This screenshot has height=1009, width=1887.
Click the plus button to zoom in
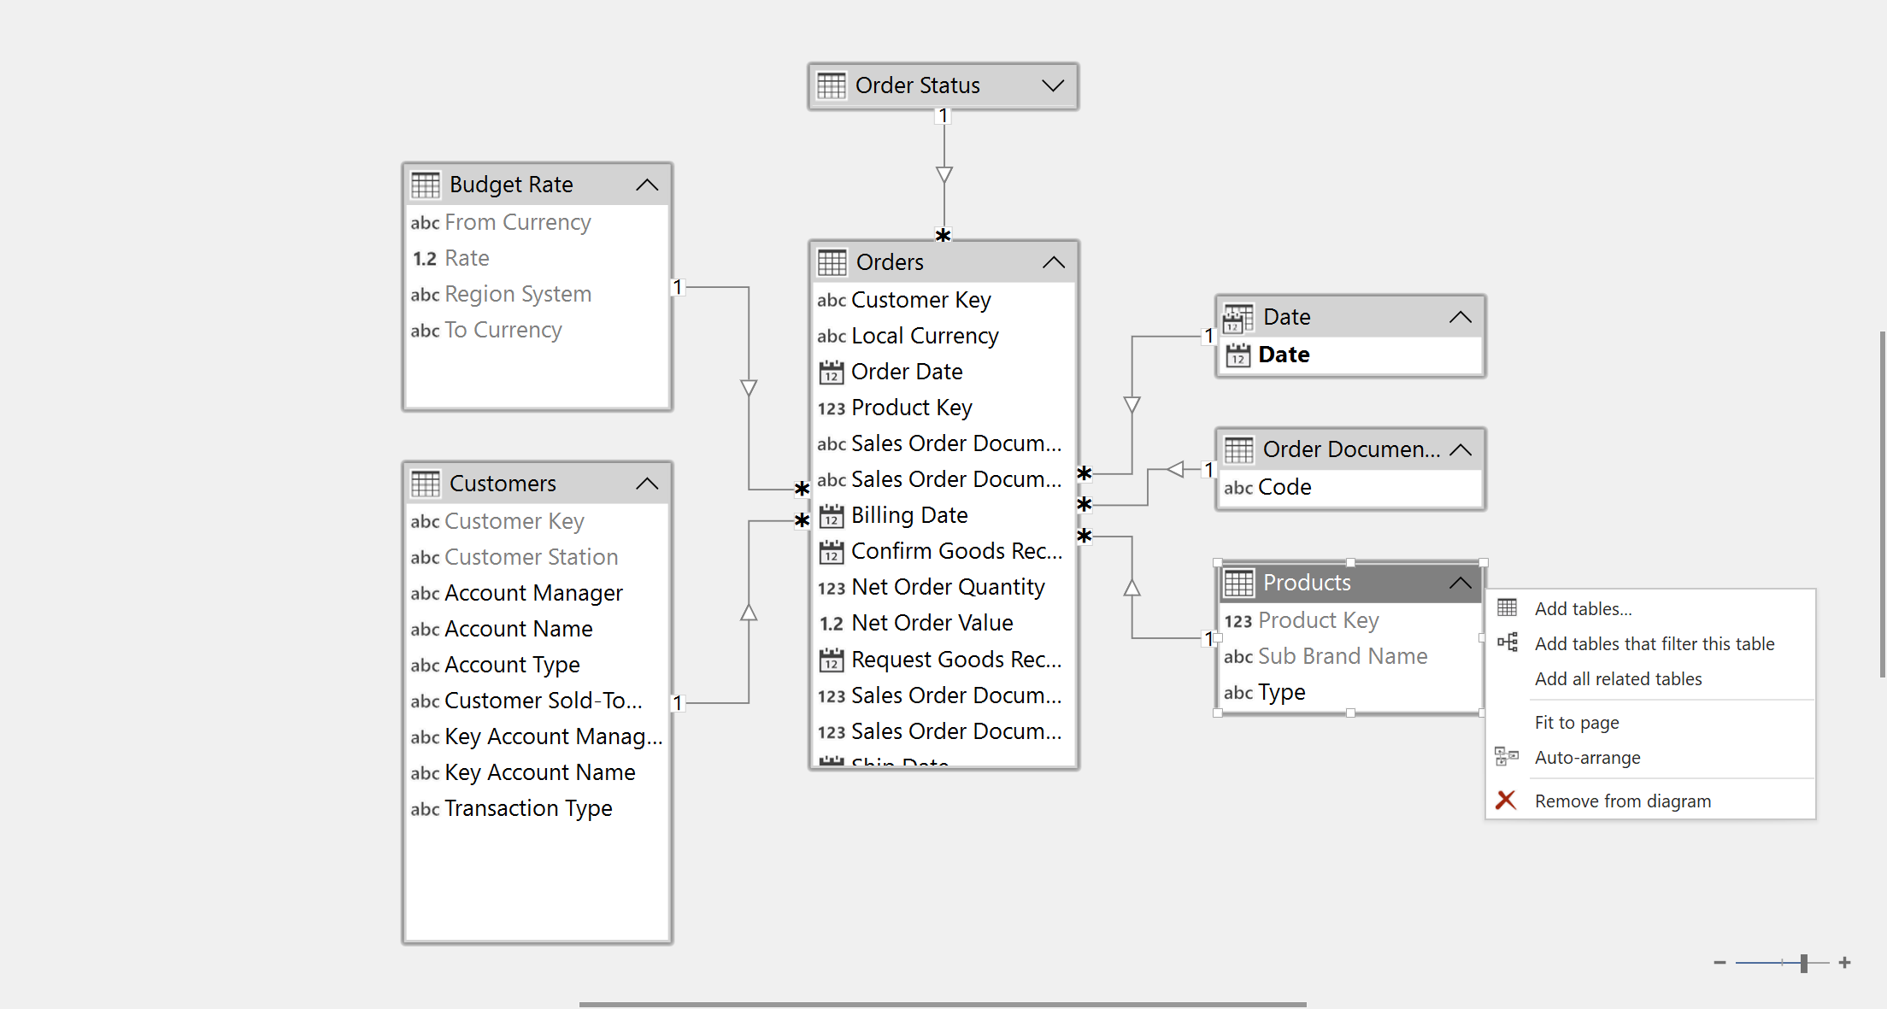point(1843,962)
